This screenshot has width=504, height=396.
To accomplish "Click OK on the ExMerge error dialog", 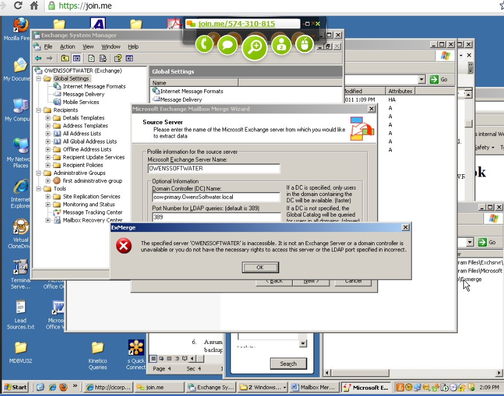I will click(x=260, y=267).
